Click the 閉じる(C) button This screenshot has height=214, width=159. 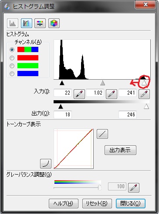(131, 203)
